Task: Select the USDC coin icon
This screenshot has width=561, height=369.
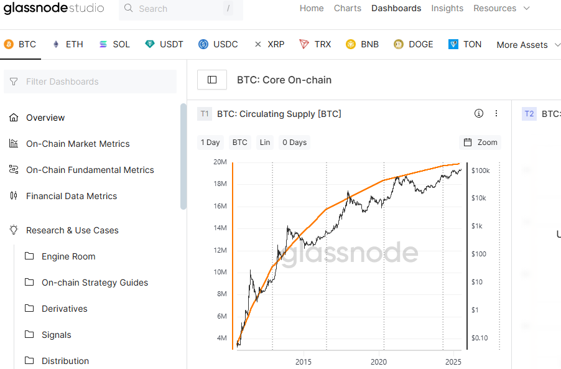Action: [x=203, y=44]
